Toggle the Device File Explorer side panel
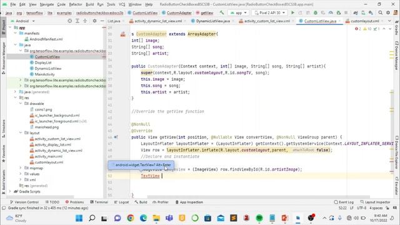400x225 pixels. tap(396, 152)
